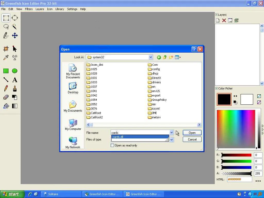The image size is (264, 198).
Task: Open the HTML color options ellipsis
Action: 258,181
